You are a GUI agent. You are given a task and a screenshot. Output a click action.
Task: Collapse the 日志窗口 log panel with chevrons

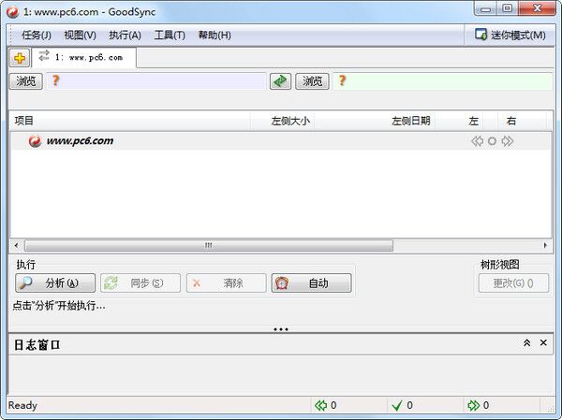click(x=526, y=343)
